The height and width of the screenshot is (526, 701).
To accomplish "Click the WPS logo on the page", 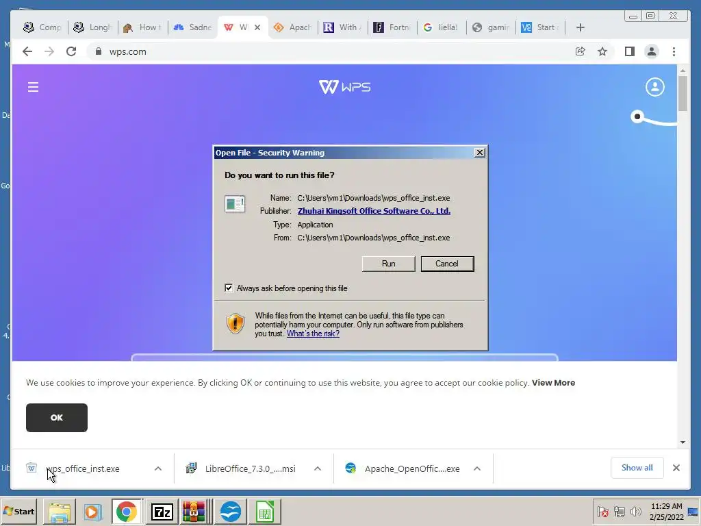I will pos(345,87).
